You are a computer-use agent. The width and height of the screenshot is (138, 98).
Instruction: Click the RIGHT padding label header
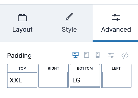tap(53, 68)
